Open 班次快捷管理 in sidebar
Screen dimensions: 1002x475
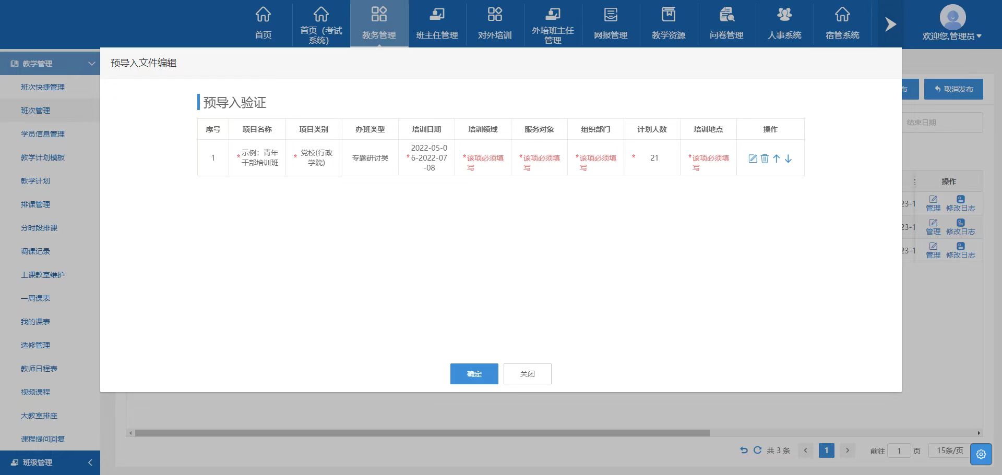pyautogui.click(x=43, y=87)
